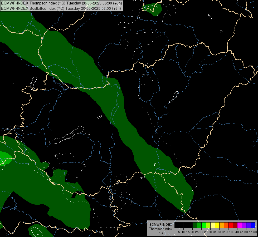Click the dark red 39–40 legend swatch
The height and width of the screenshot is (237, 258).
point(235,225)
